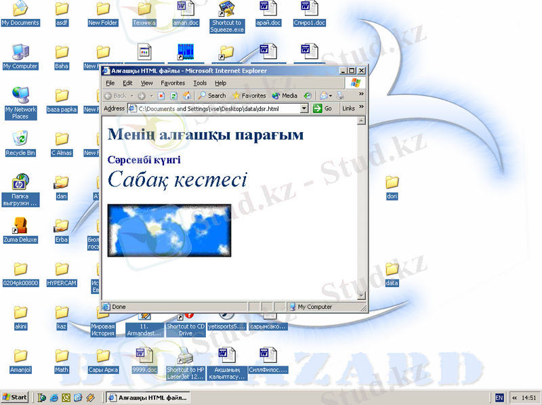Click the clock showing 14:51

pyautogui.click(x=529, y=398)
